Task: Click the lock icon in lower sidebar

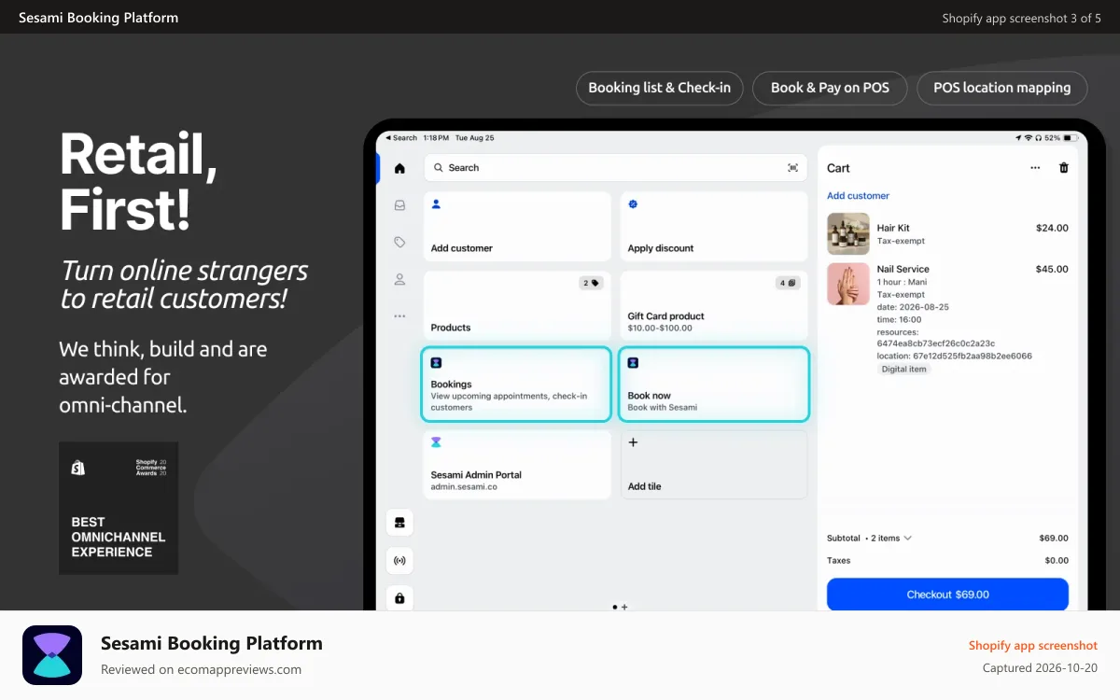Action: (399, 598)
